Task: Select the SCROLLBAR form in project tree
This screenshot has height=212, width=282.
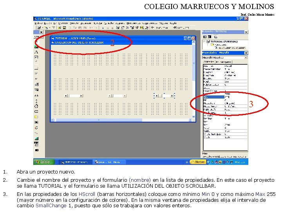Action: pos(230,48)
